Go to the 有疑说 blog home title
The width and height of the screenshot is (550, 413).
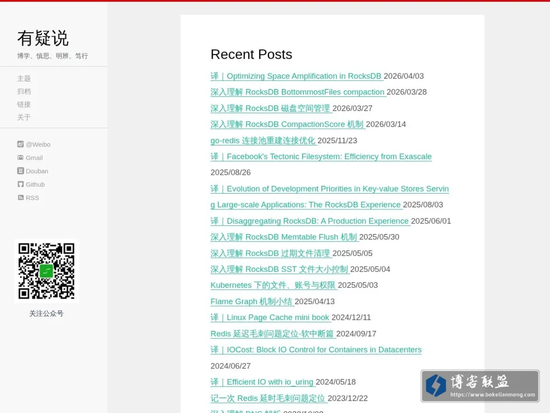(x=43, y=38)
